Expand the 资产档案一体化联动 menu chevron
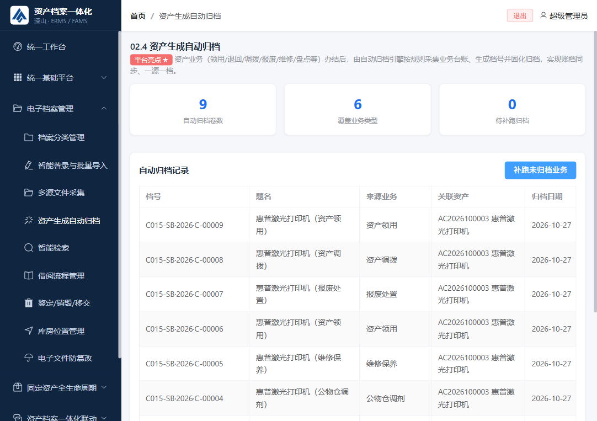 click(x=104, y=418)
